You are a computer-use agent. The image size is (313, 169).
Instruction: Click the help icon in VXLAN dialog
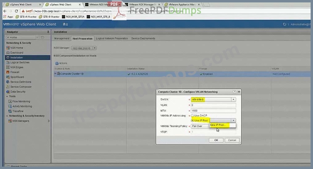pos(234,92)
